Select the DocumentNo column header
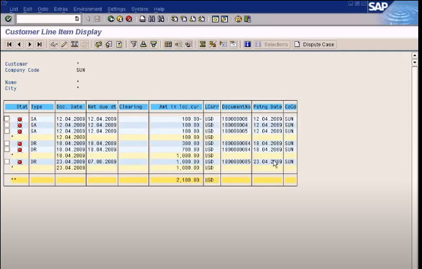 236,107
